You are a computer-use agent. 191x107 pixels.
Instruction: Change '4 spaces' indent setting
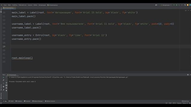[x=179, y=103]
